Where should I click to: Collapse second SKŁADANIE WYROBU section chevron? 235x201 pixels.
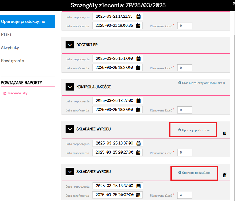click(x=70, y=172)
